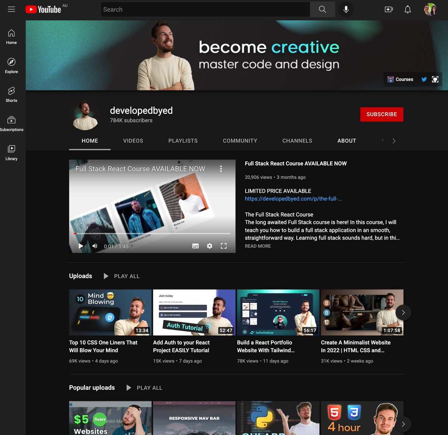Open the ABOUT tab
448x435 pixels.
pos(347,141)
